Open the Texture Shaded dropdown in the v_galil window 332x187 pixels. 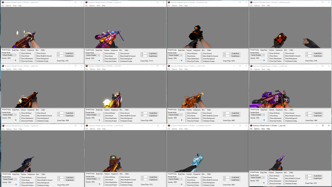(x=9, y=115)
